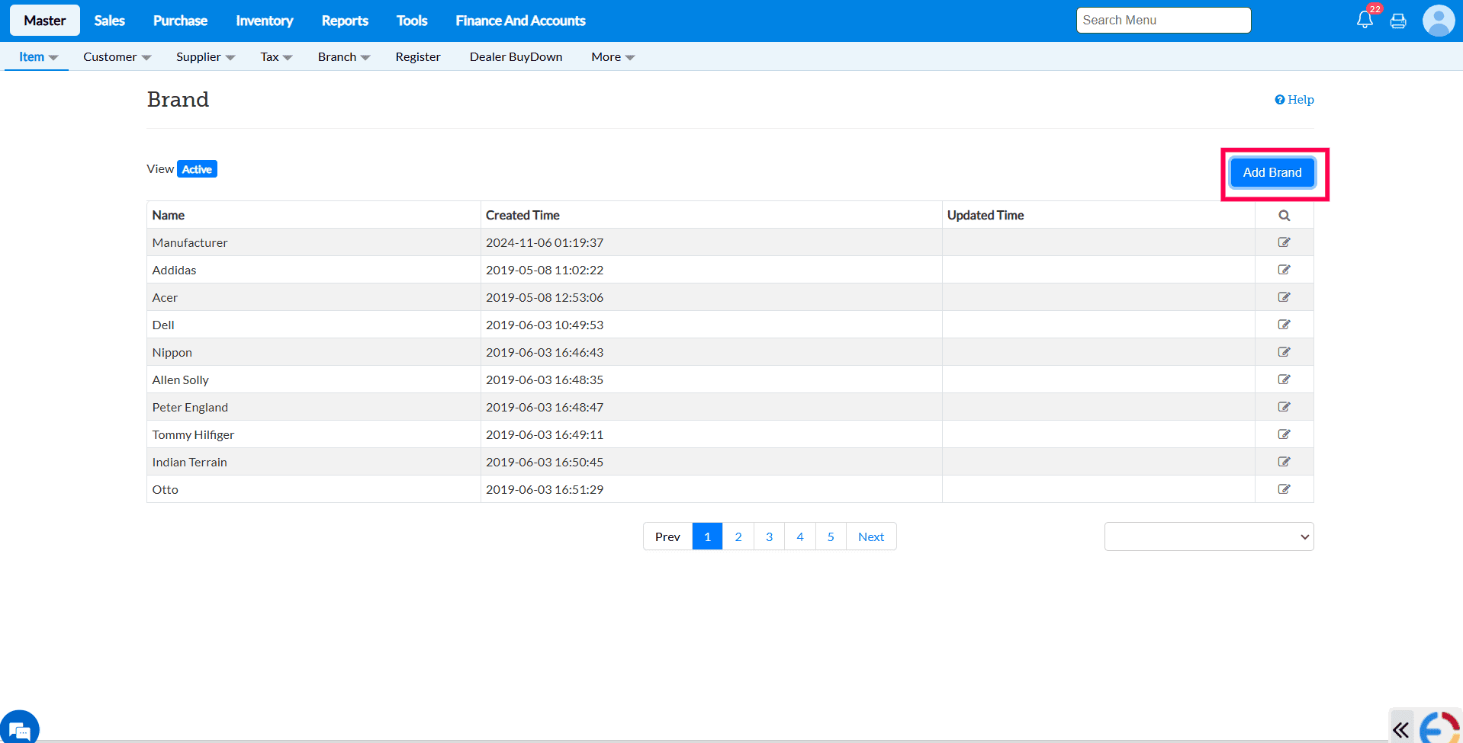Open the Help link
The image size is (1463, 743).
(1294, 100)
